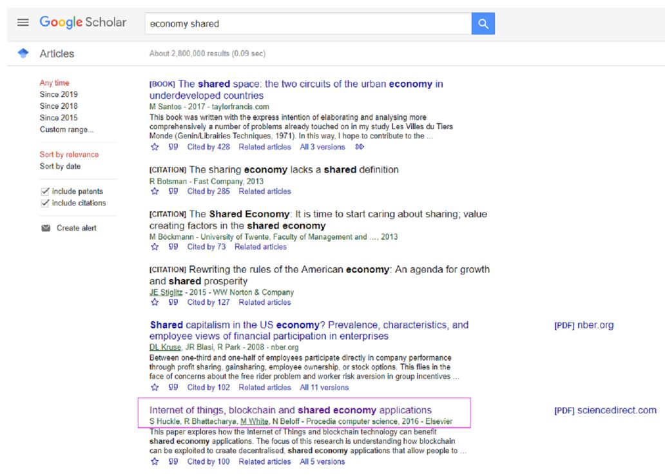Open JE Stiglitz author profile
This screenshot has height=476, width=665.
(x=166, y=292)
